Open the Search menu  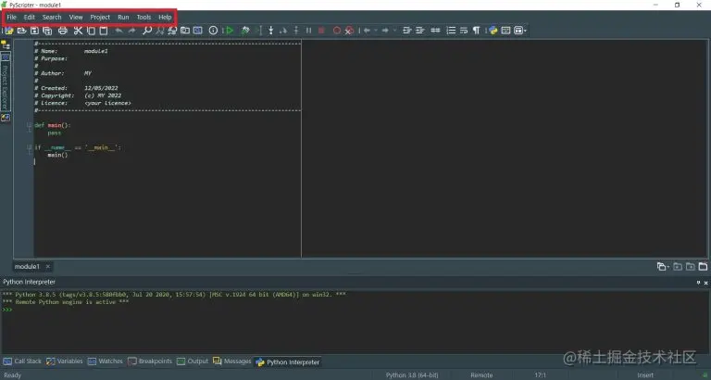pyautogui.click(x=52, y=18)
